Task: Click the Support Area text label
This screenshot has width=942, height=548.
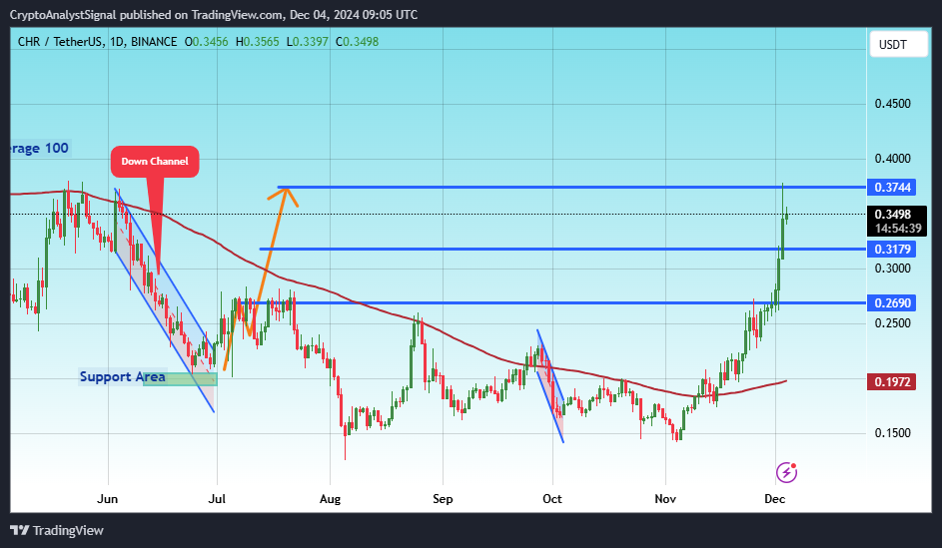Action: (123, 376)
